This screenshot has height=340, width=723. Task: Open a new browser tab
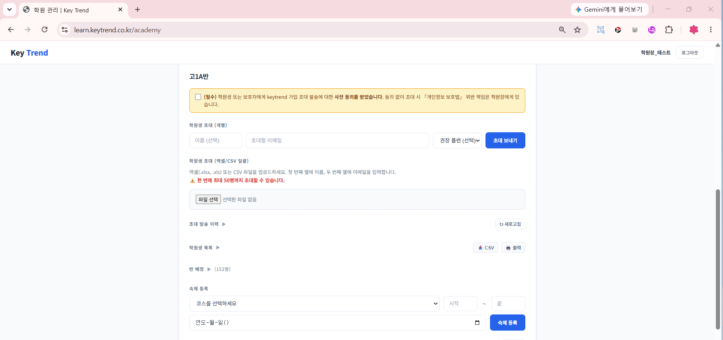pos(138,10)
